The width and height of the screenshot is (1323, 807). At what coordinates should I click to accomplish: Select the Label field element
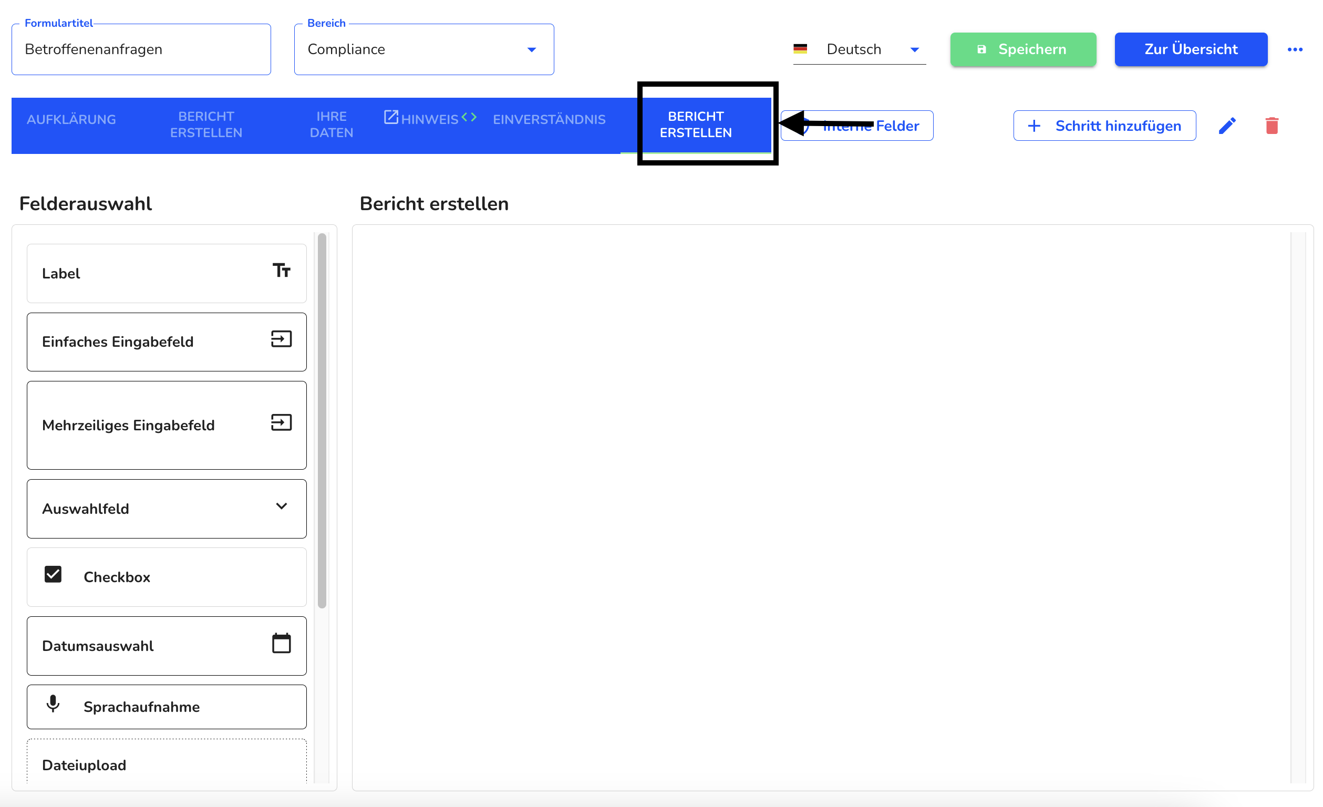(x=167, y=273)
